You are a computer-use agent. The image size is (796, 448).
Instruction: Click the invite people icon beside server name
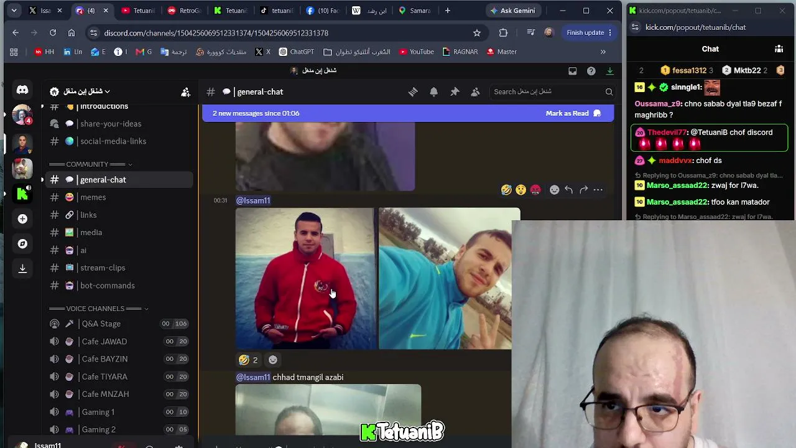(185, 92)
